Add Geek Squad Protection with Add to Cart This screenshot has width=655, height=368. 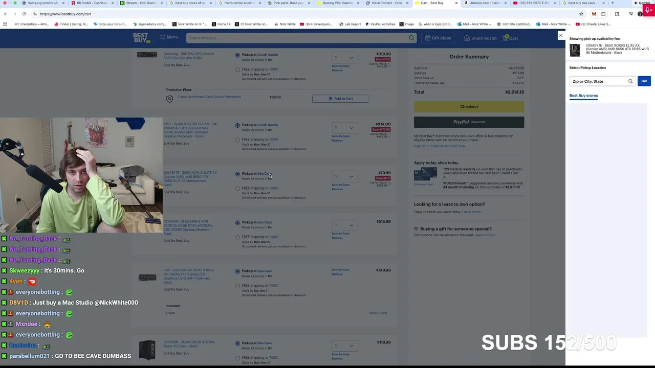(340, 99)
